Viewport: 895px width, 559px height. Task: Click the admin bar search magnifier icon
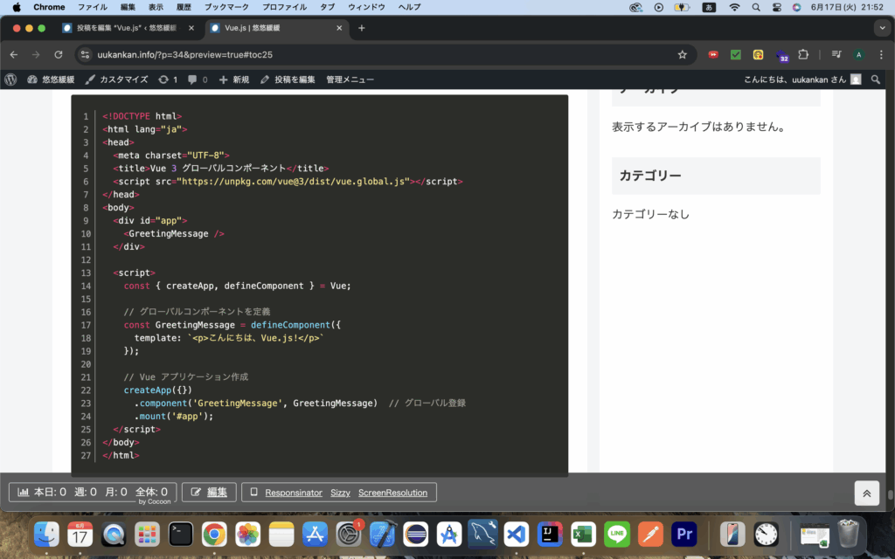(x=876, y=79)
